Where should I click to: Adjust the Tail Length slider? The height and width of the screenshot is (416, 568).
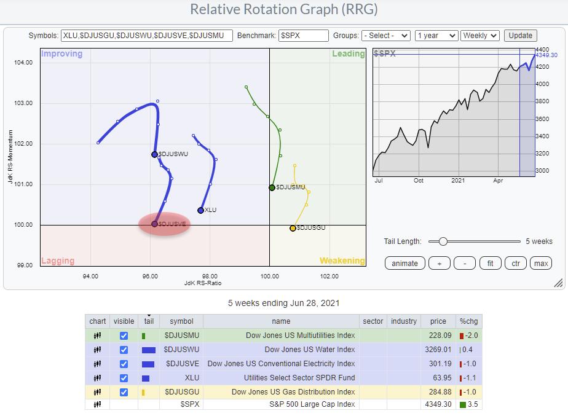point(443,241)
